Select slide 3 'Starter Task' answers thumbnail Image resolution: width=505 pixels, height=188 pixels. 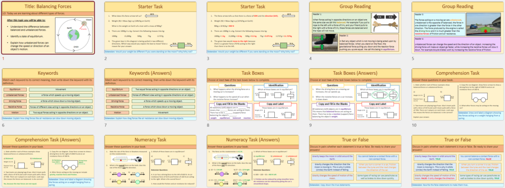click(x=253, y=28)
